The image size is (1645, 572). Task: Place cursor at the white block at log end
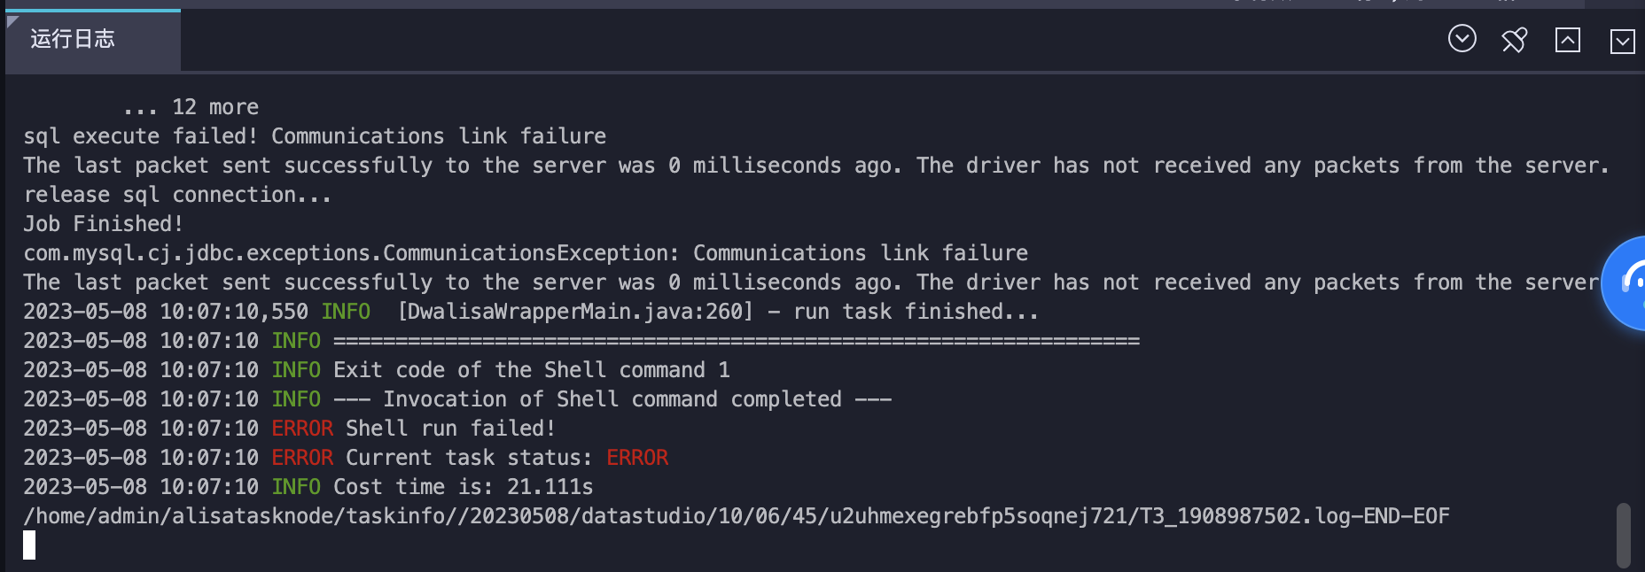click(x=29, y=545)
